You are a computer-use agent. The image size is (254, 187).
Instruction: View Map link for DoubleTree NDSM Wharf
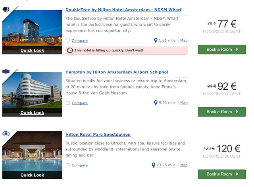pyautogui.click(x=184, y=40)
